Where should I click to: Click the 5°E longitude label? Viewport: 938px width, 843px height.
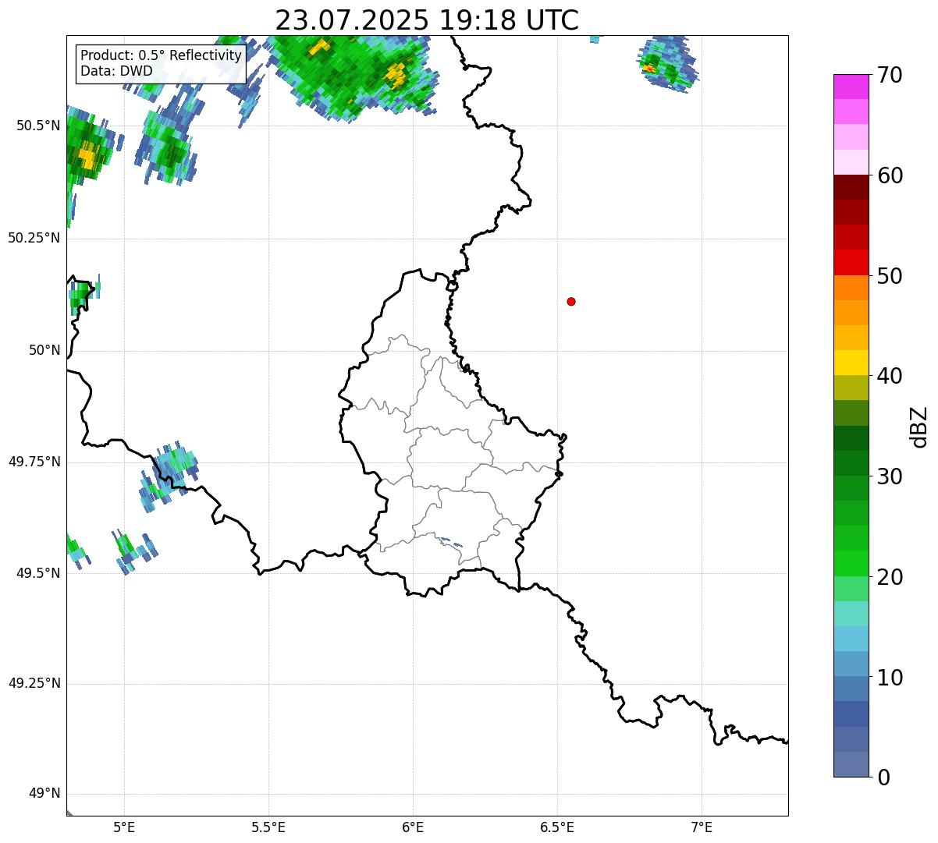tap(124, 827)
